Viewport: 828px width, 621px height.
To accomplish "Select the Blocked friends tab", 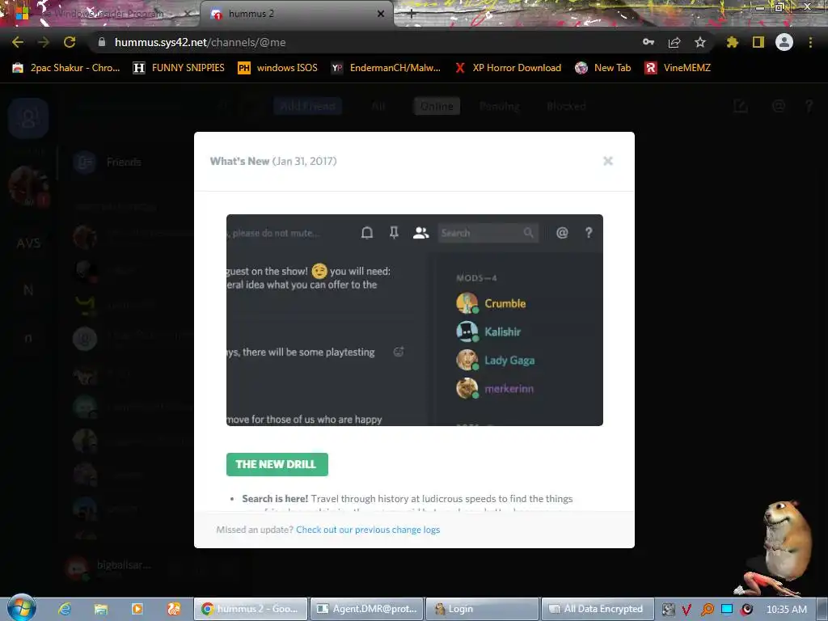I will coord(566,106).
